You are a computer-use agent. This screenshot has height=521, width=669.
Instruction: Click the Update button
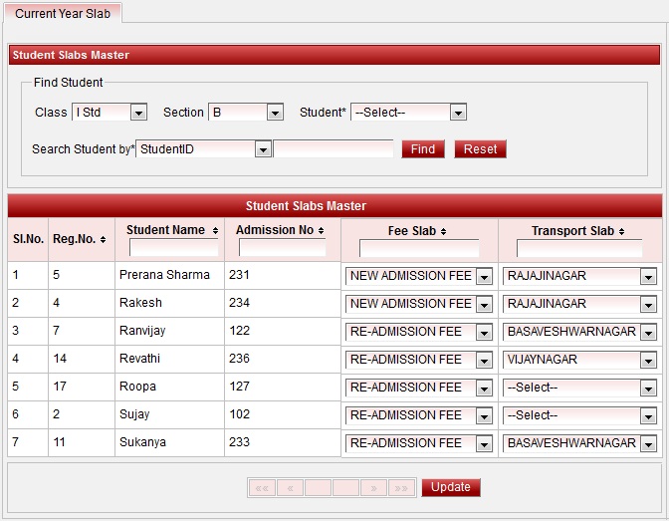(x=451, y=487)
